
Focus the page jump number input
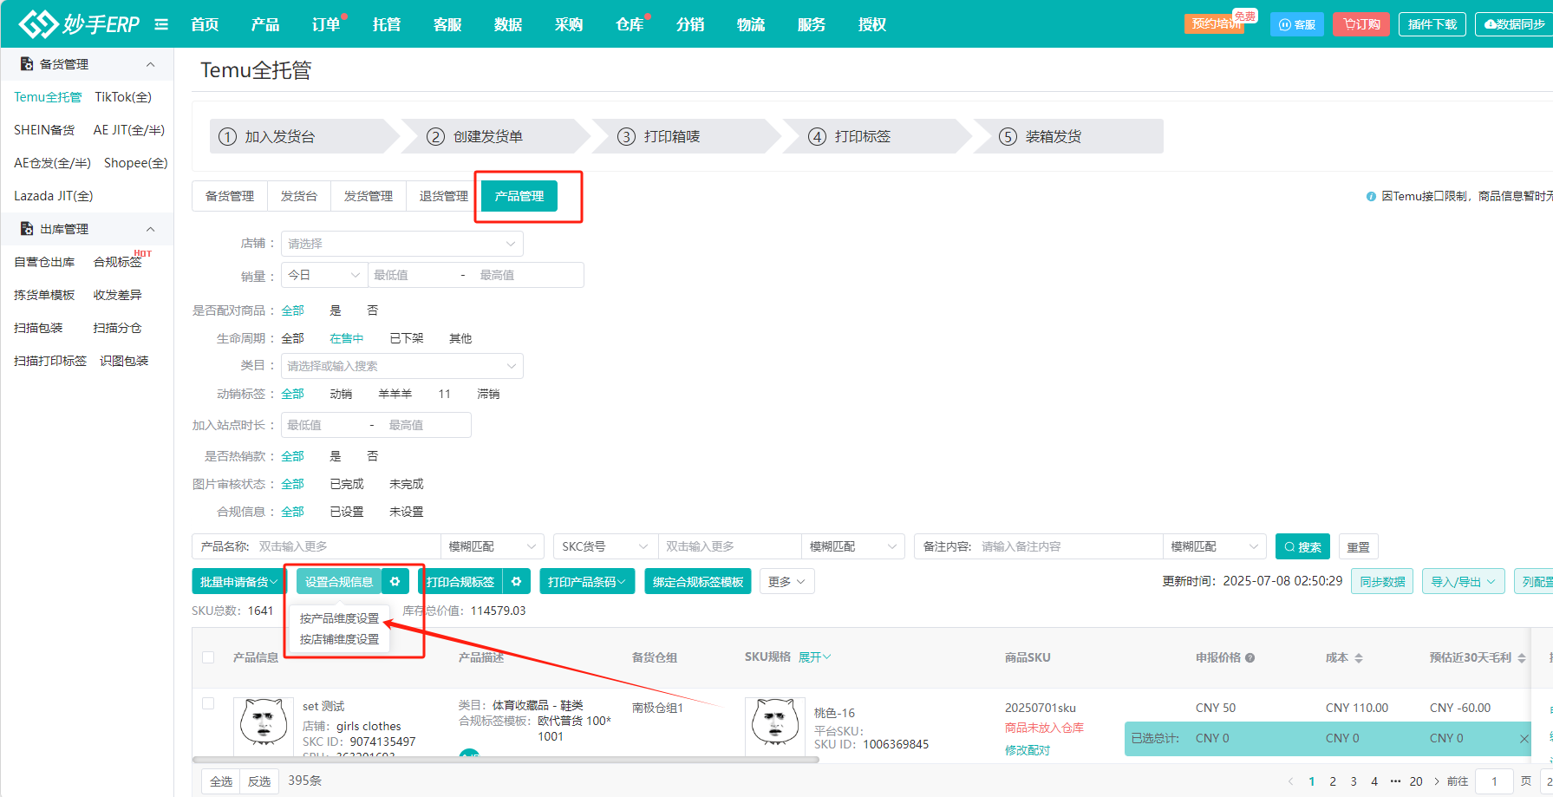click(1494, 781)
